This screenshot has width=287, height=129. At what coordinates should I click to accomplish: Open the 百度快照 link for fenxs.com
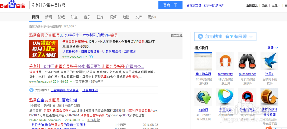coord(82,82)
